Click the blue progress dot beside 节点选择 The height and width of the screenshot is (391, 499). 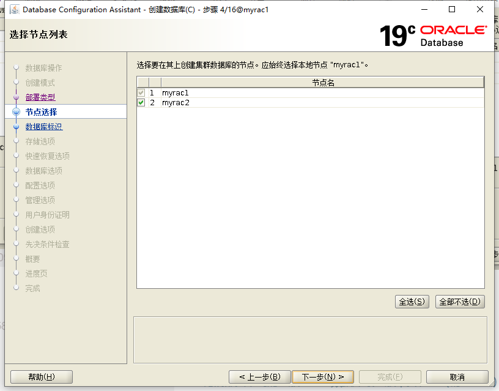pyautogui.click(x=17, y=112)
